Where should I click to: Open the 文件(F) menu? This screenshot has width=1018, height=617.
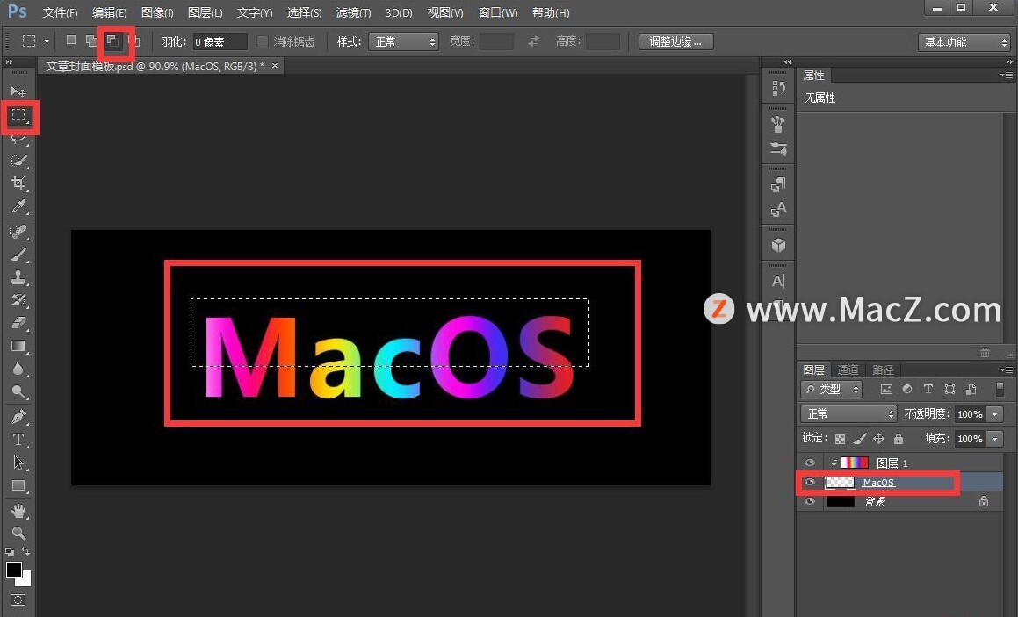(60, 12)
